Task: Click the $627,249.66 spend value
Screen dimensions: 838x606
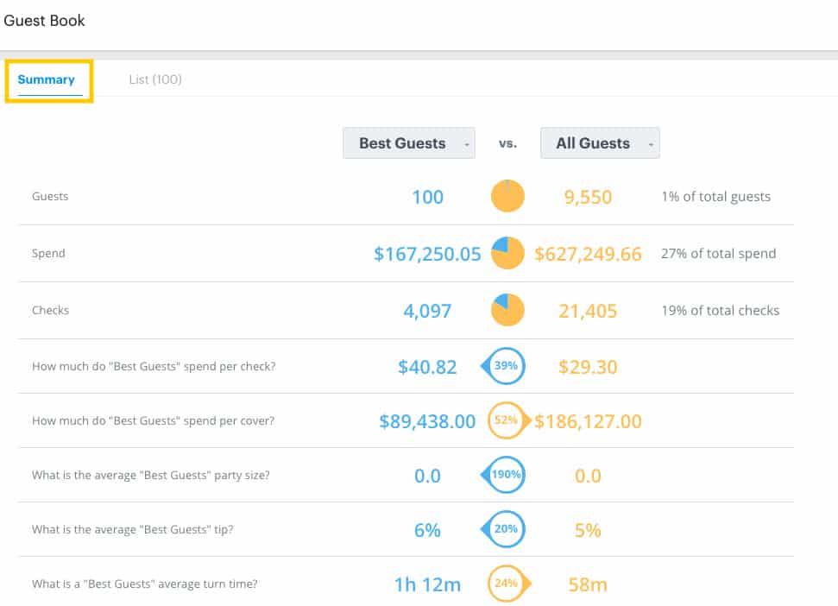Action: (588, 254)
